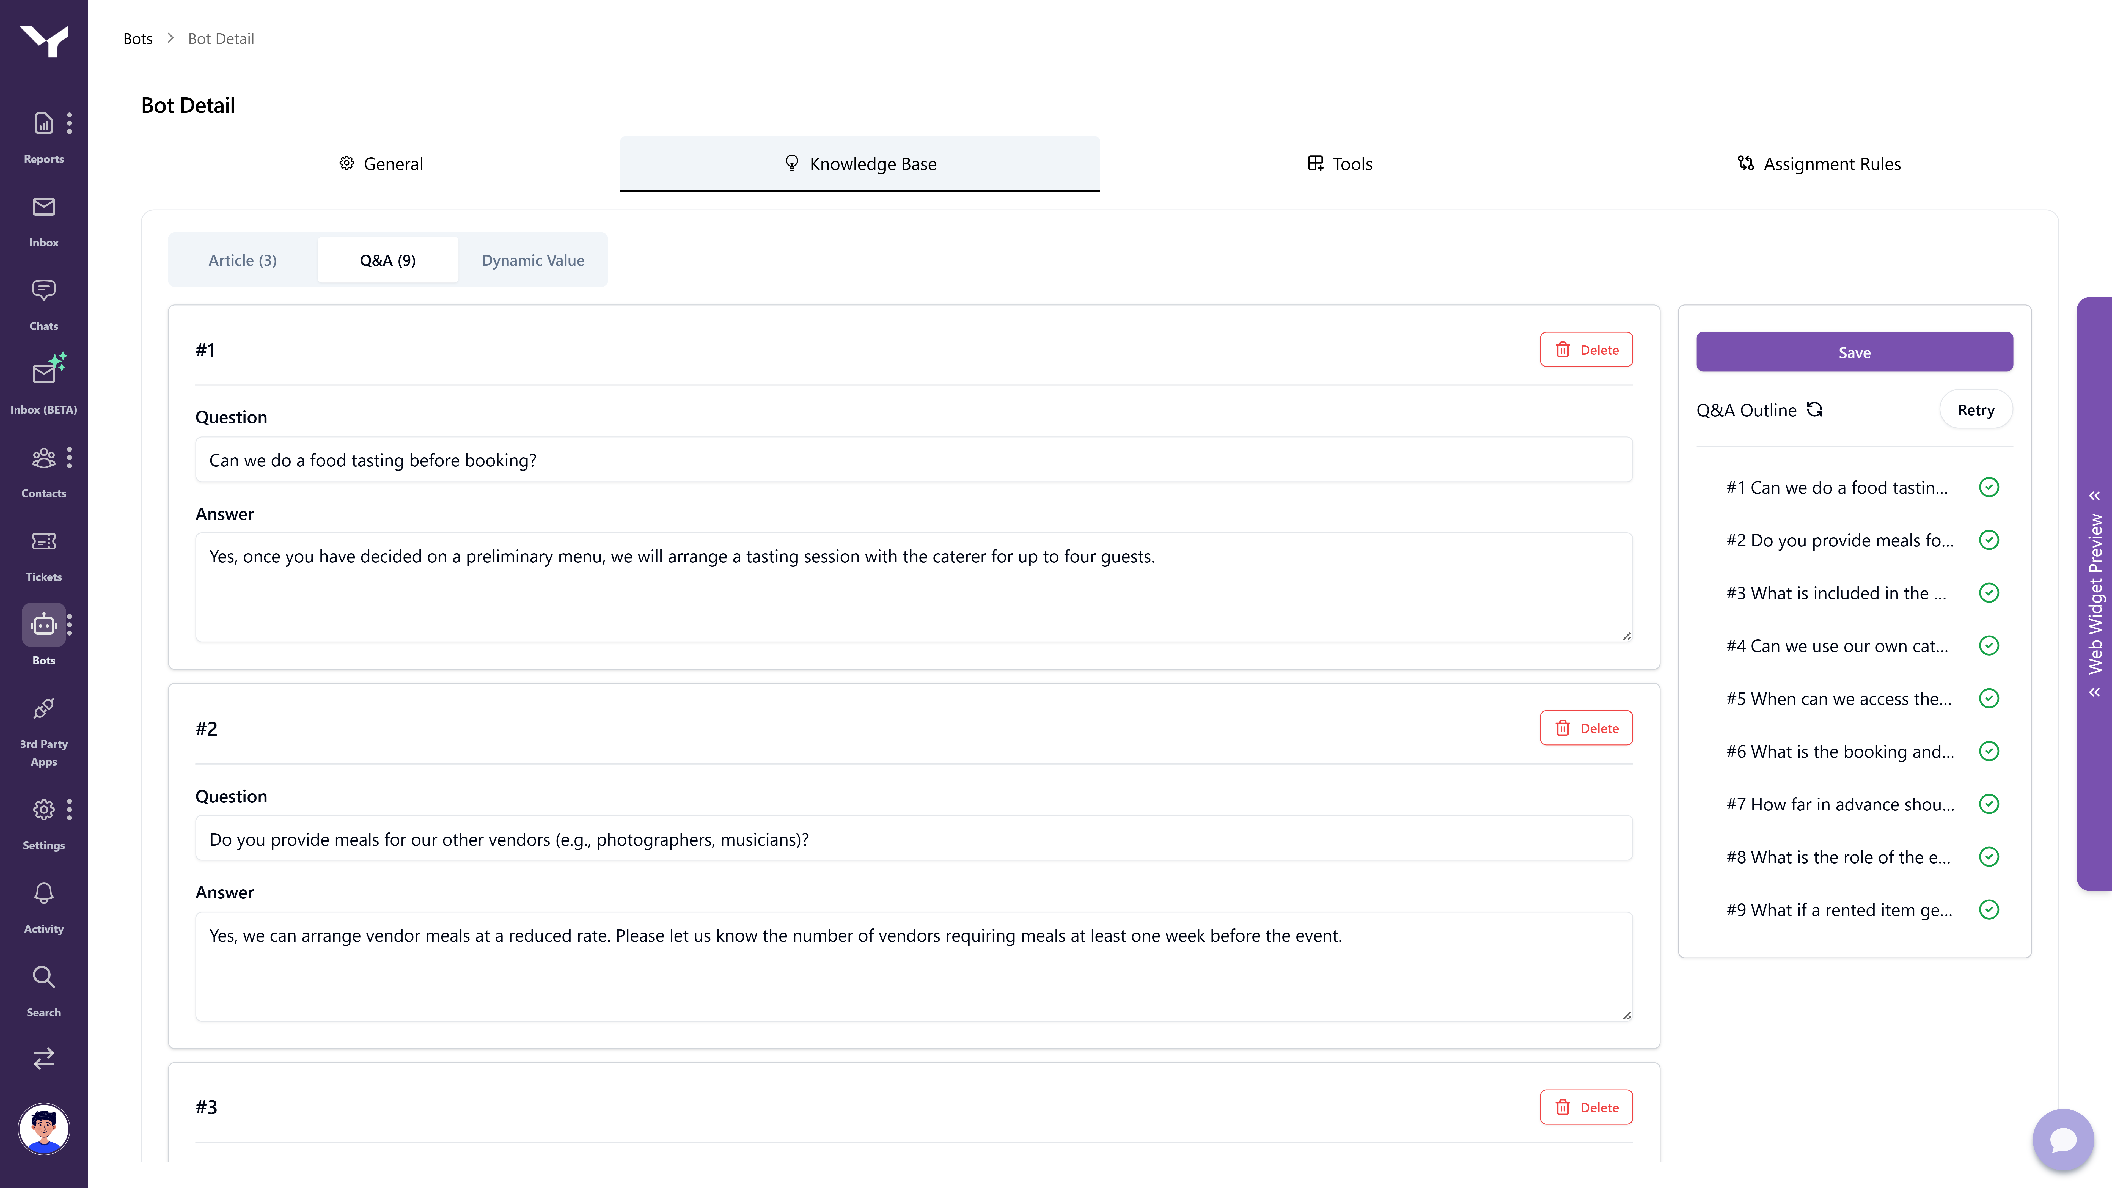Select the Knowledge Base tab
The width and height of the screenshot is (2112, 1188).
coord(860,164)
